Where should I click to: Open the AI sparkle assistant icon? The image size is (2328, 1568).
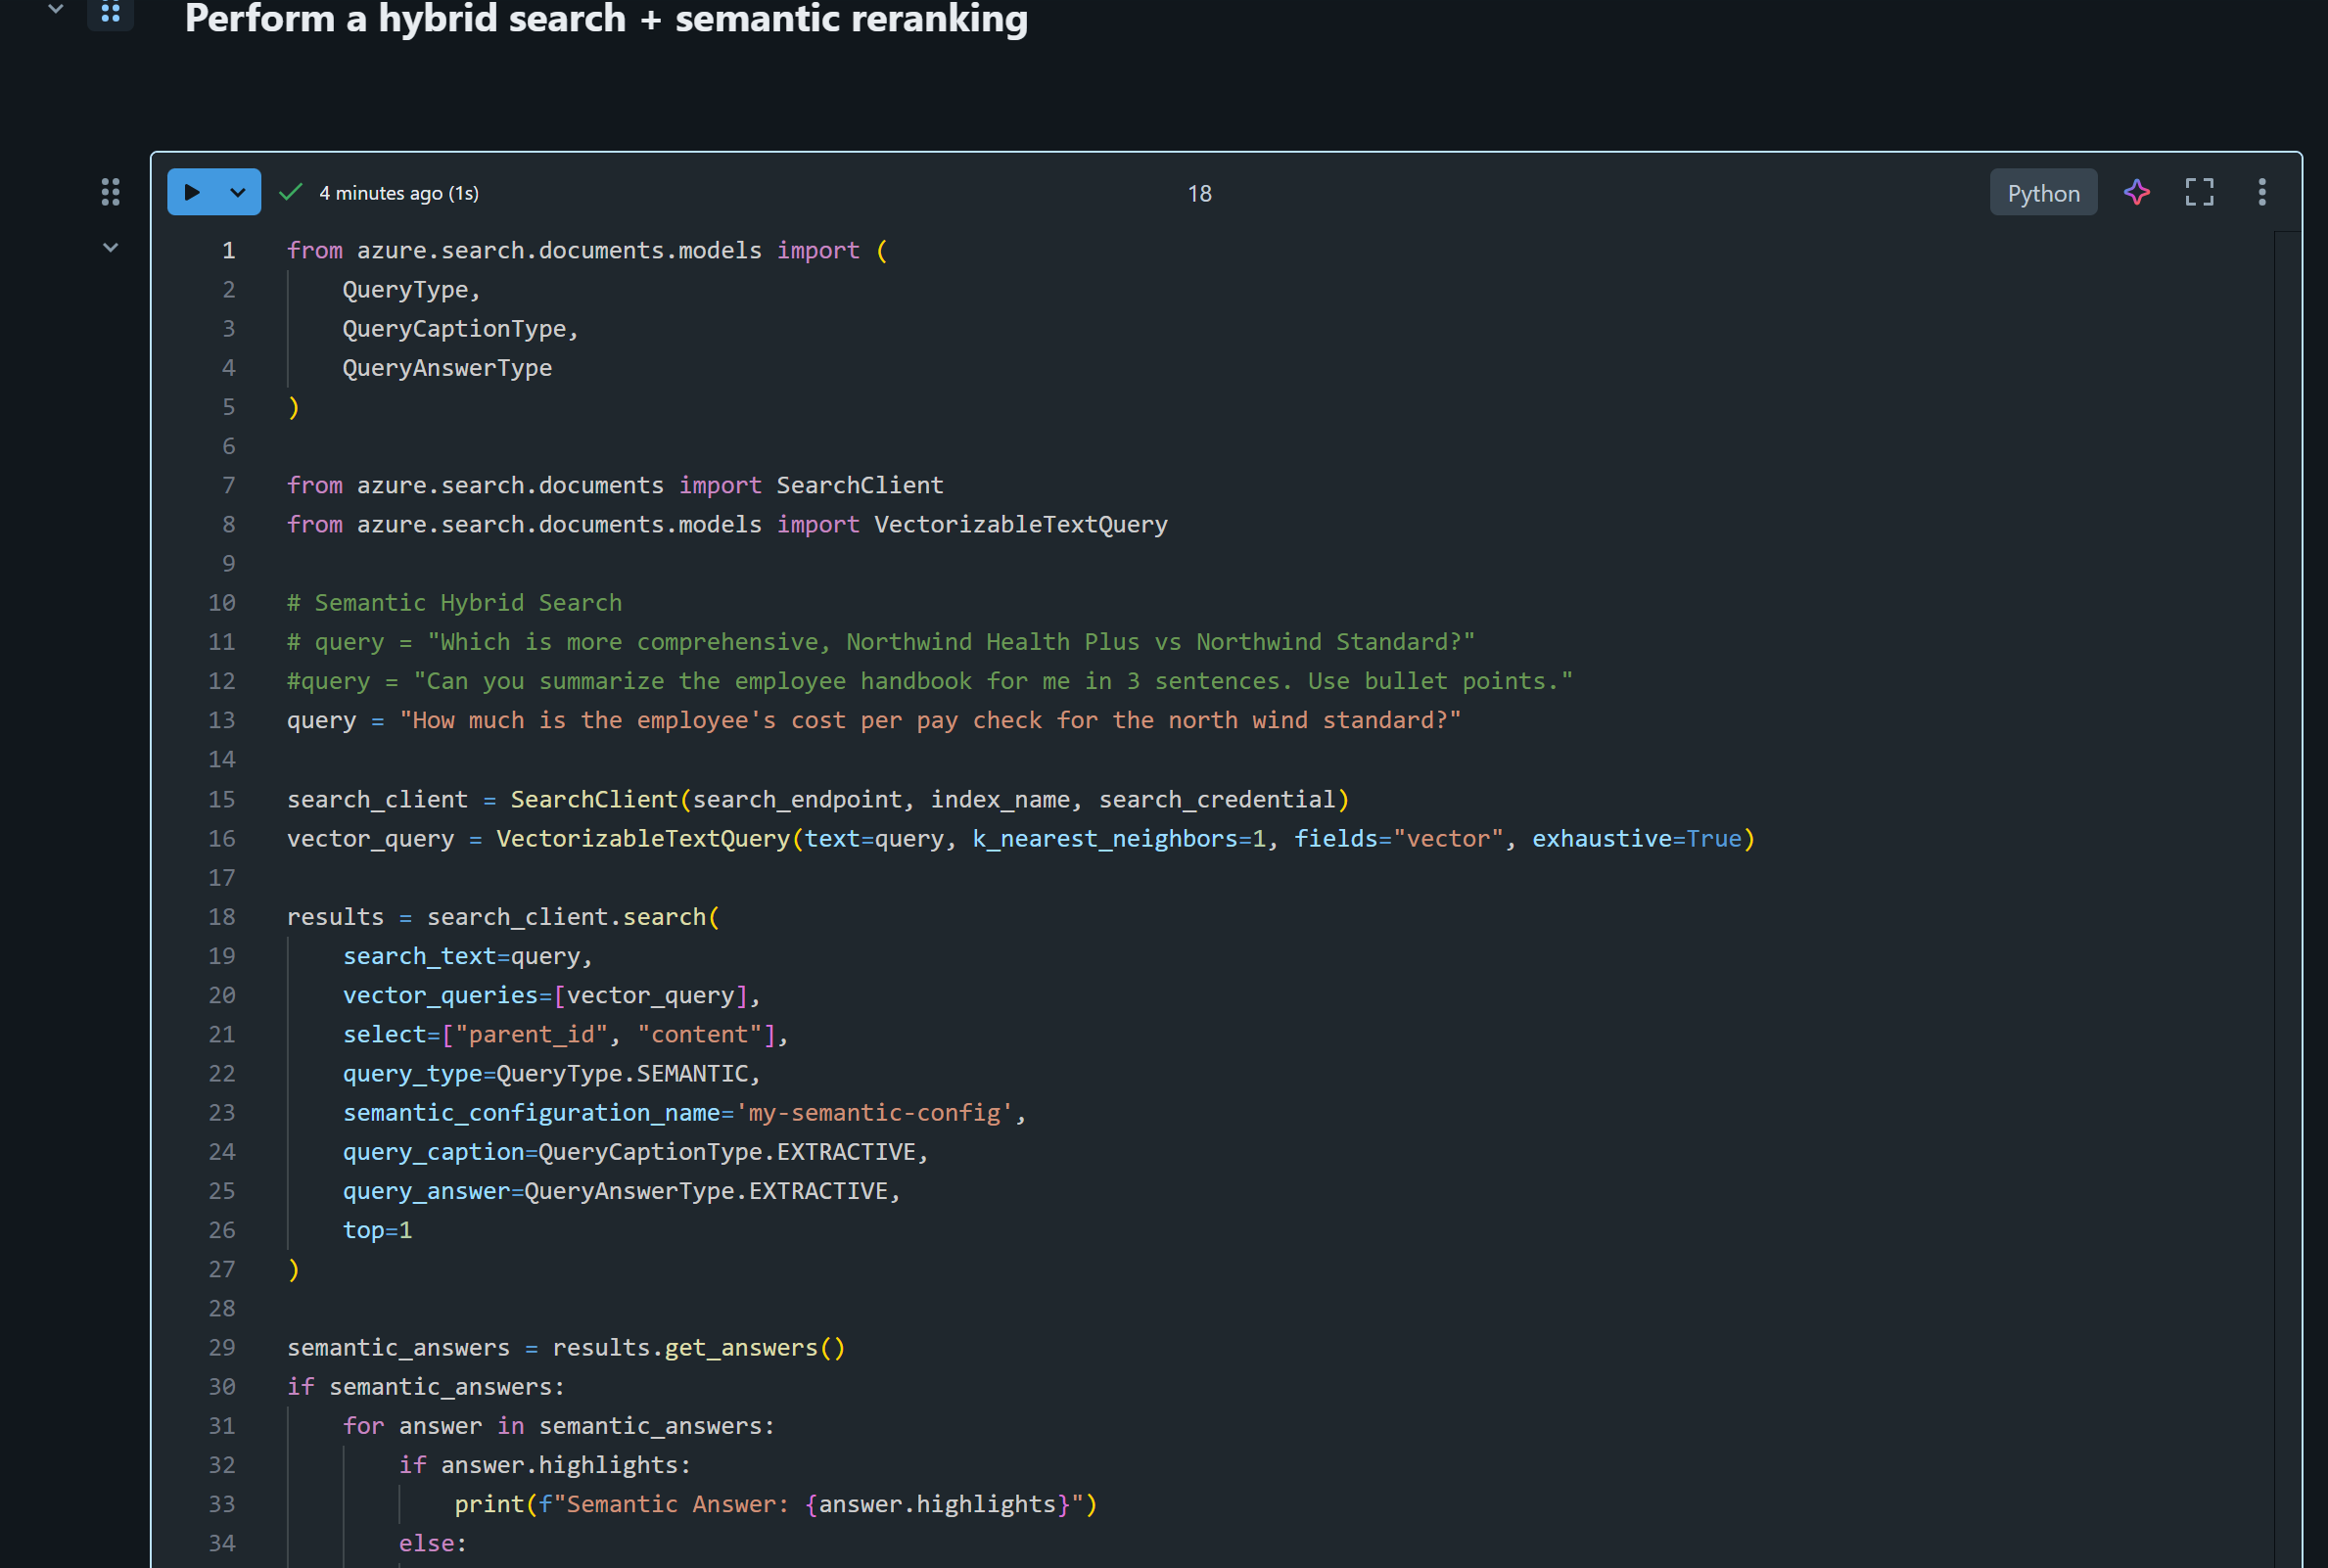[2136, 192]
